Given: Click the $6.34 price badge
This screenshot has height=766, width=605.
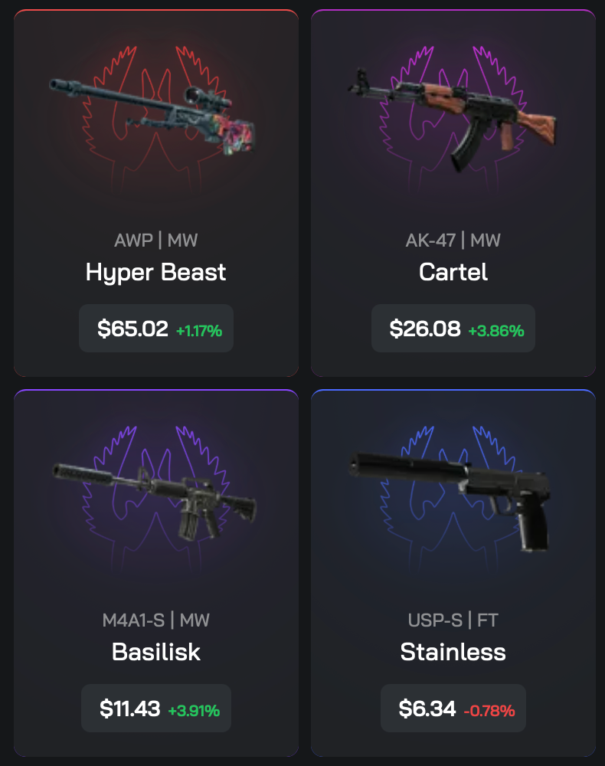Looking at the screenshot, I should pos(453,708).
